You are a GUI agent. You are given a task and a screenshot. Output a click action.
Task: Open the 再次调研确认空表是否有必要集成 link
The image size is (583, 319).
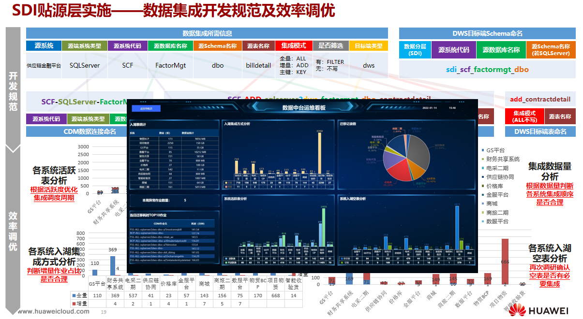[x=550, y=275]
